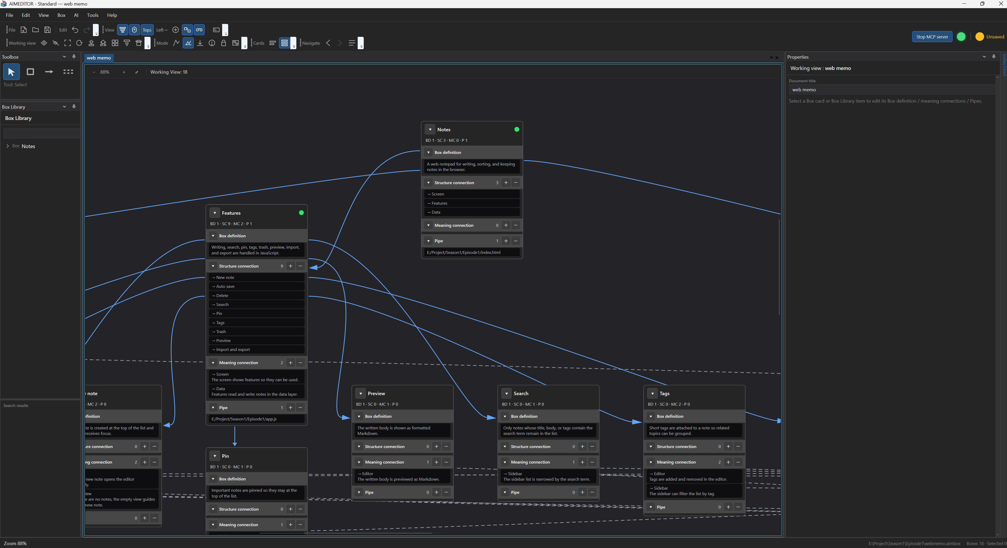1007x548 pixels.
Task: Click the lock icon in Mode toolbar
Action: [x=224, y=43]
